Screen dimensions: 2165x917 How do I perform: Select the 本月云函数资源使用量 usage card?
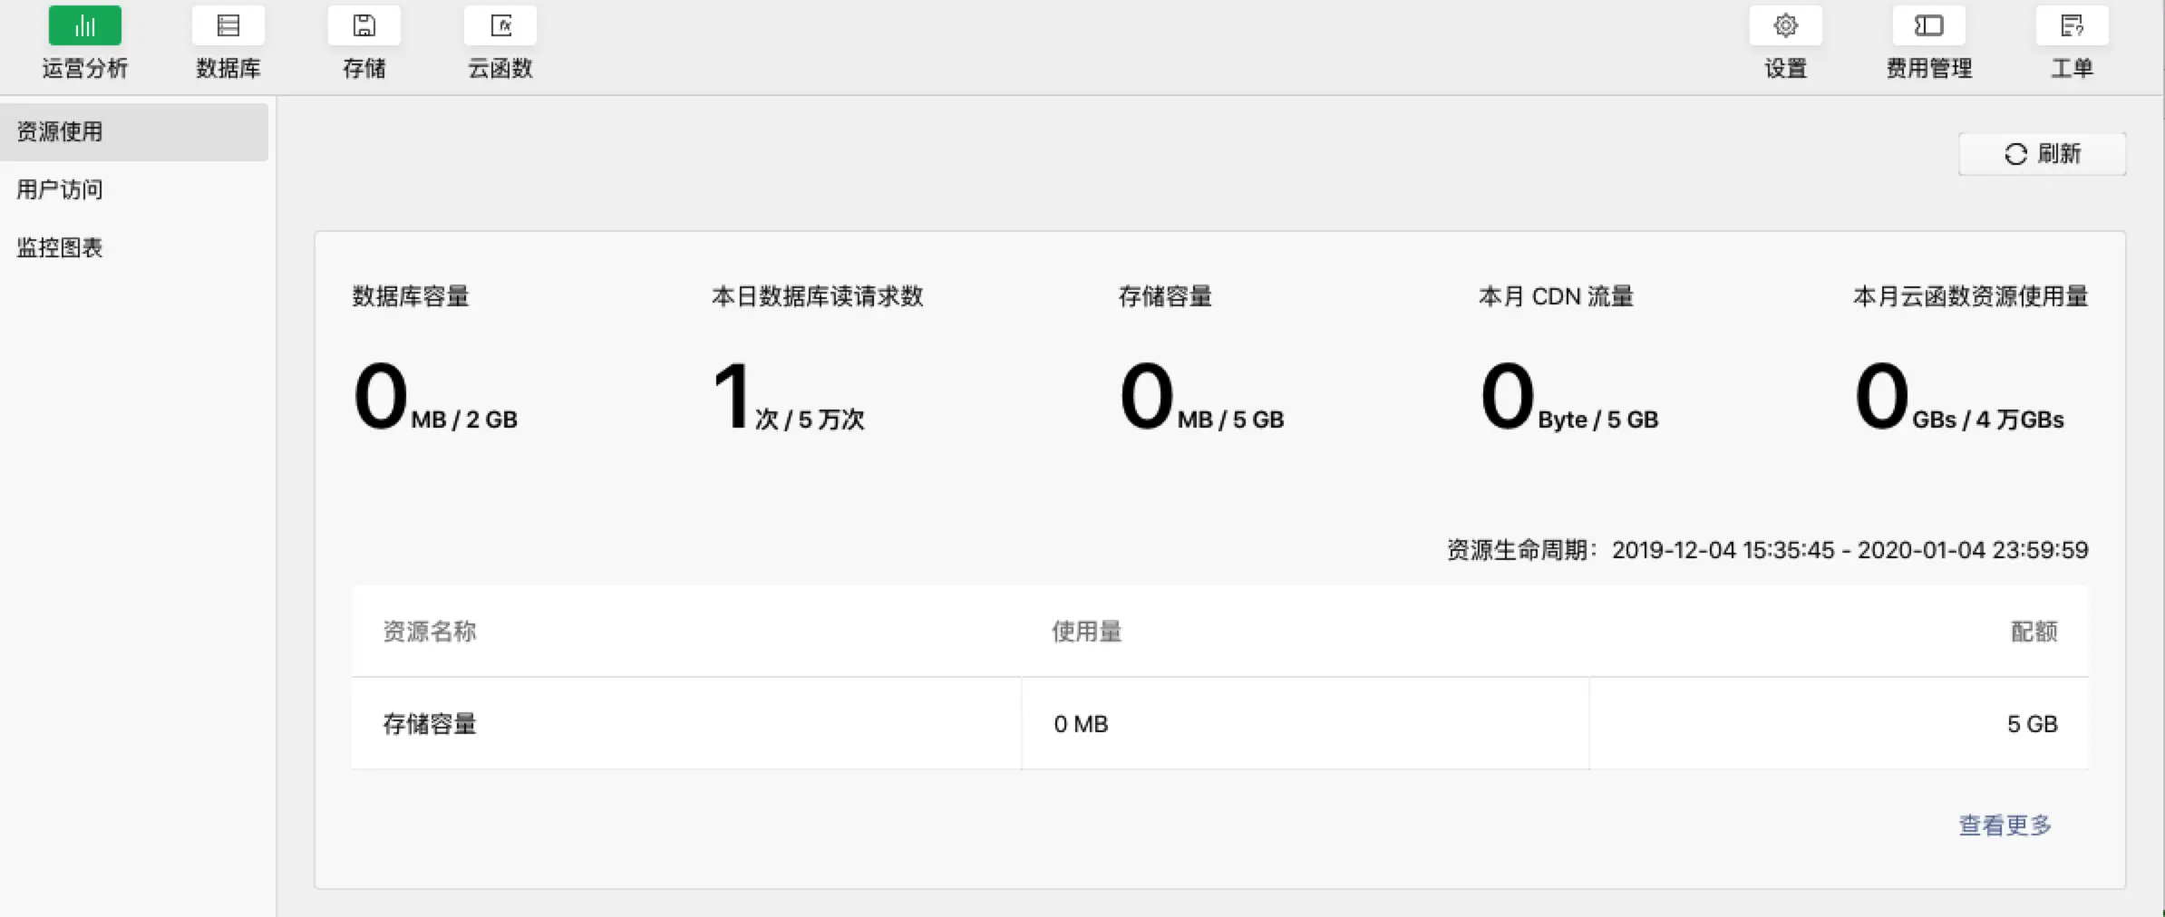(x=1971, y=361)
